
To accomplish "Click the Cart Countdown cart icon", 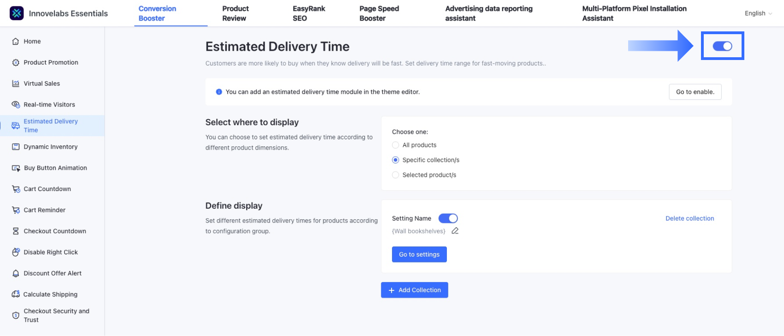I will coord(16,189).
